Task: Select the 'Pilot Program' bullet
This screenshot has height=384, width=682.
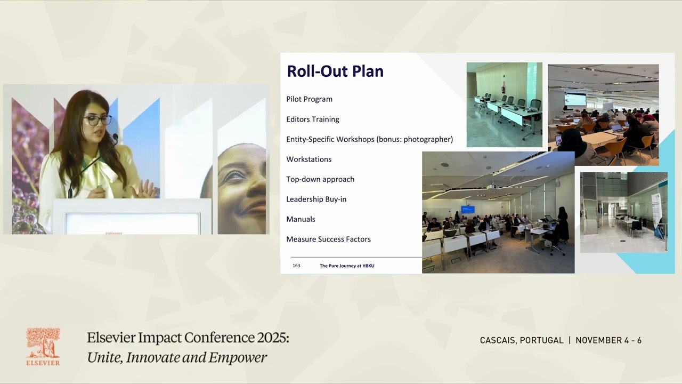Action: click(309, 99)
